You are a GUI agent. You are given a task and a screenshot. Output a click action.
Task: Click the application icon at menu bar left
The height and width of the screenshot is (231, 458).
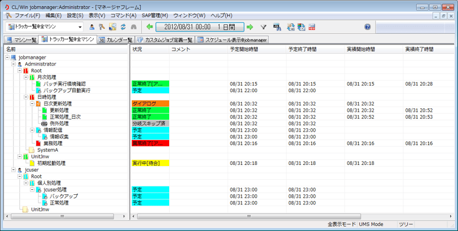click(x=8, y=16)
